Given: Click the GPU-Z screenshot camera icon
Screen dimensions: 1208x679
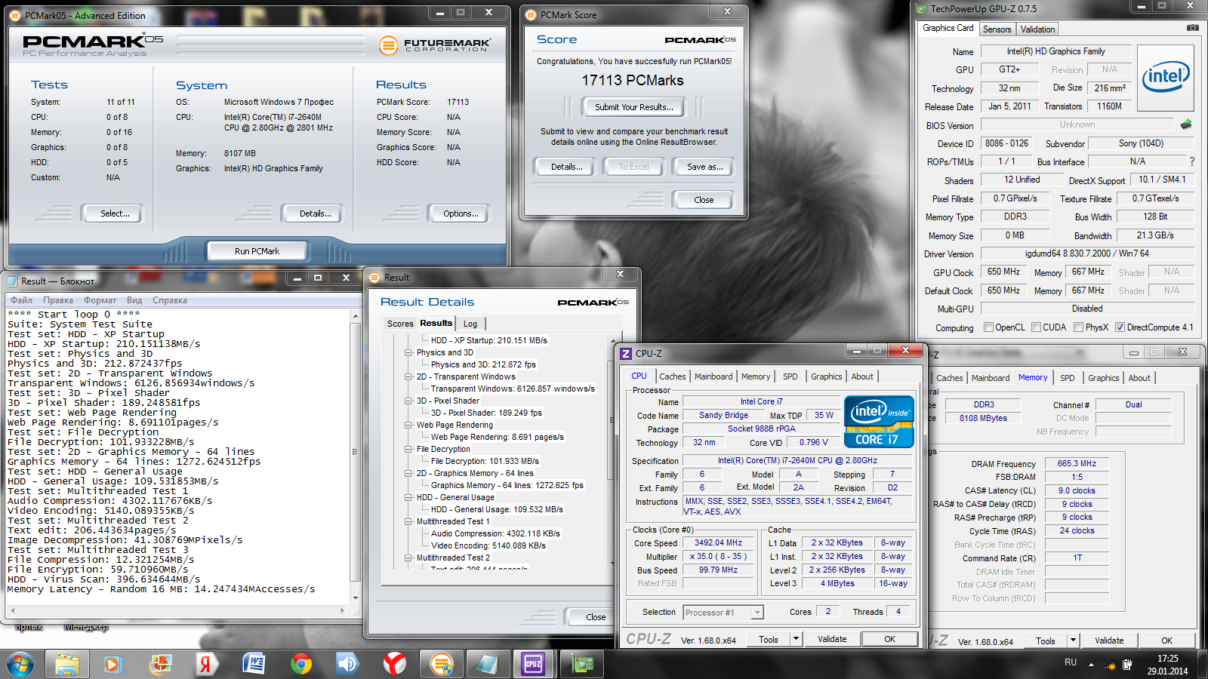Looking at the screenshot, I should 1192,28.
